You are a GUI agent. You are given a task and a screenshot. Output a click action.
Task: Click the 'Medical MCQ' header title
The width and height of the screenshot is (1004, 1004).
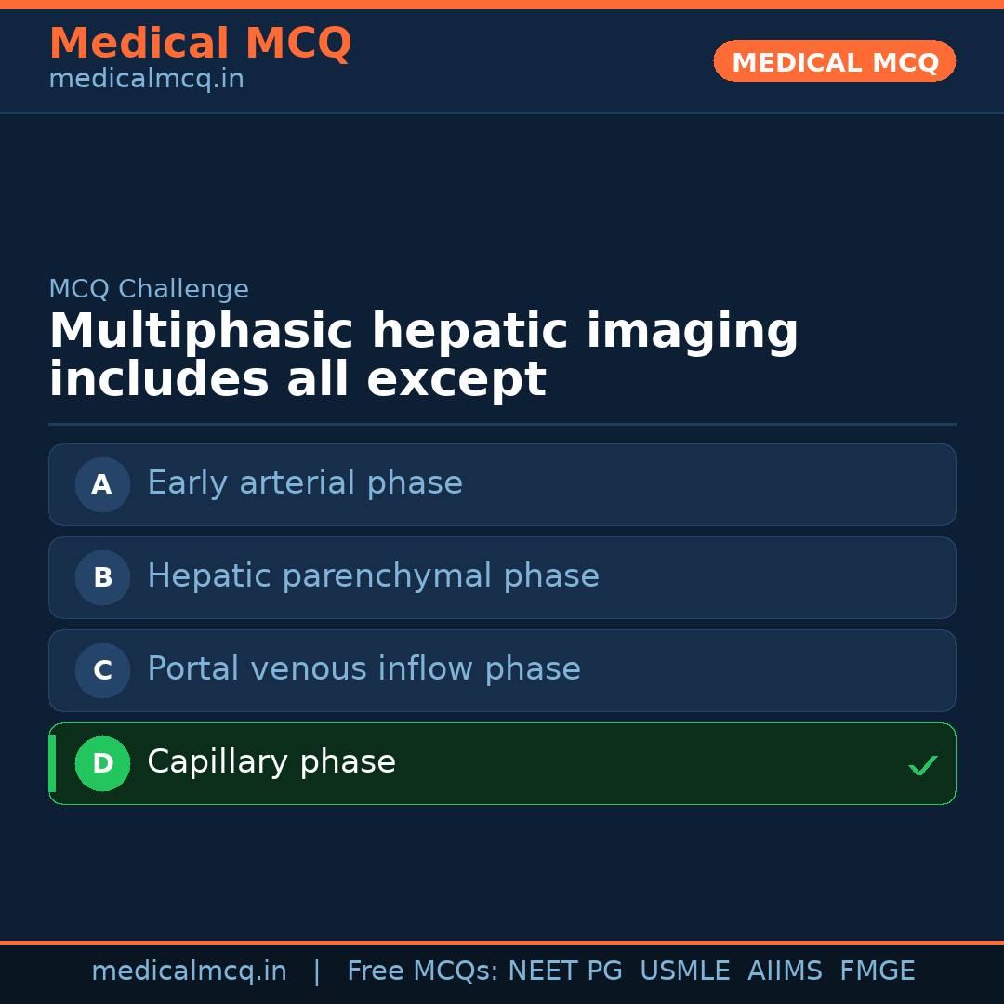coord(200,44)
